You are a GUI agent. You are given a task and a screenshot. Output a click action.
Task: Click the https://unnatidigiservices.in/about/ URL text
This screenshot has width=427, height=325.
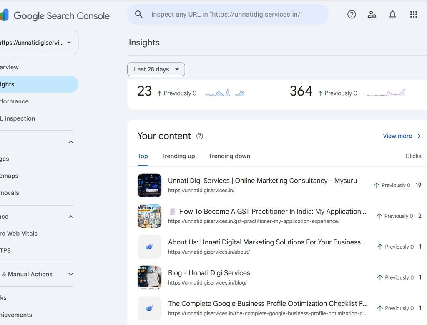pyautogui.click(x=209, y=252)
